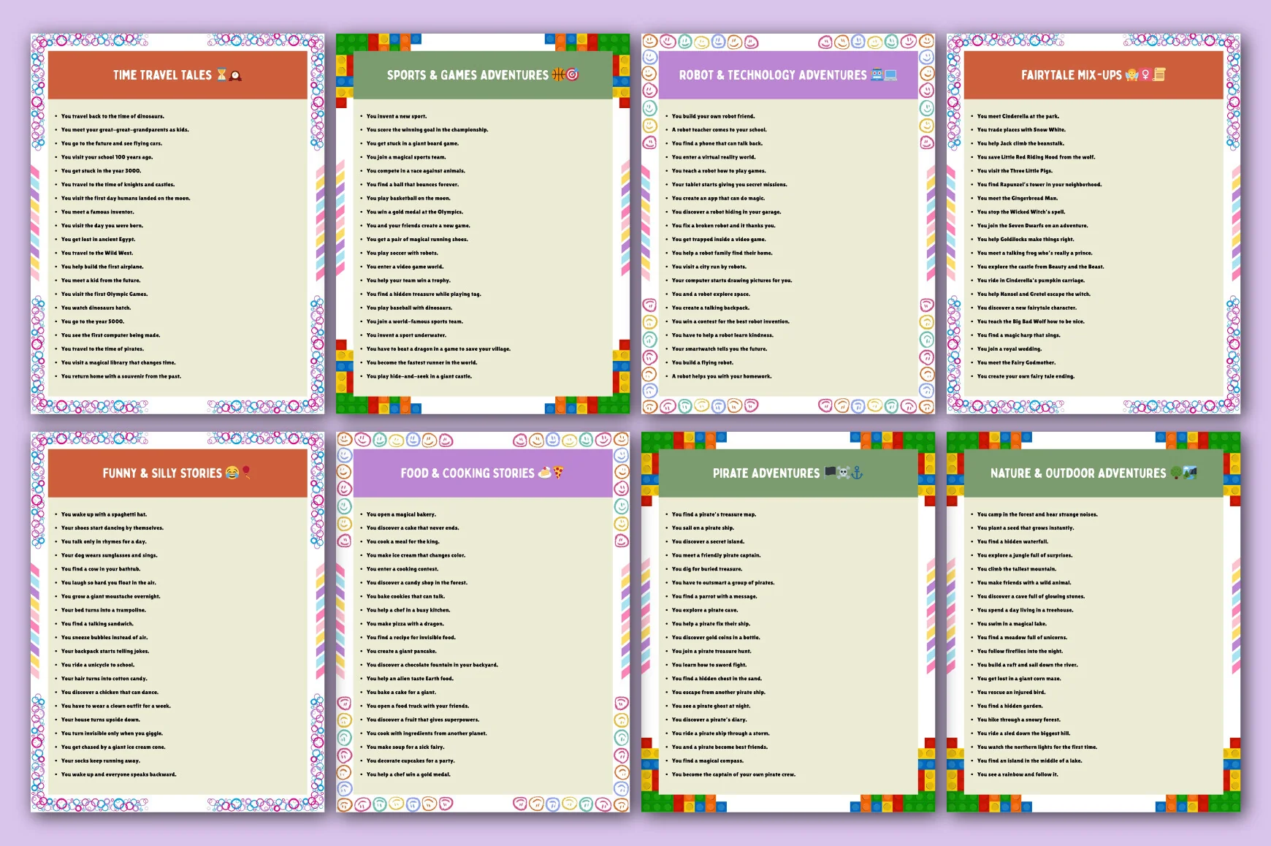Click 'You meet the Gingerbread Man.'
This screenshot has width=1271, height=846.
point(1017,198)
